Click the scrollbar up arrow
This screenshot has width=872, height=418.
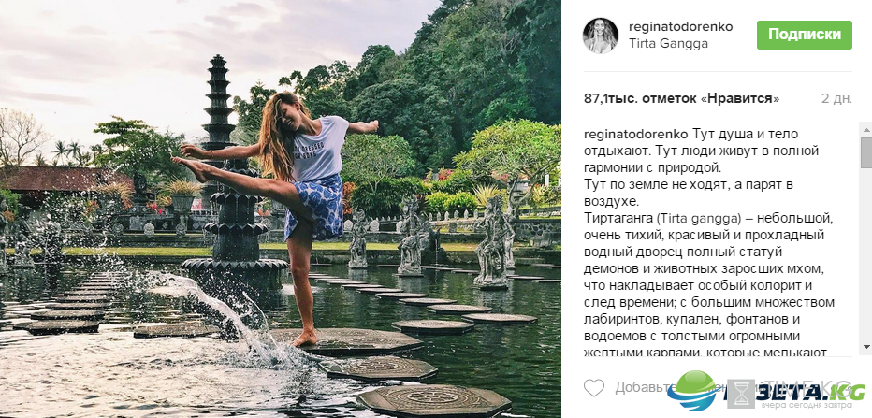pos(866,129)
